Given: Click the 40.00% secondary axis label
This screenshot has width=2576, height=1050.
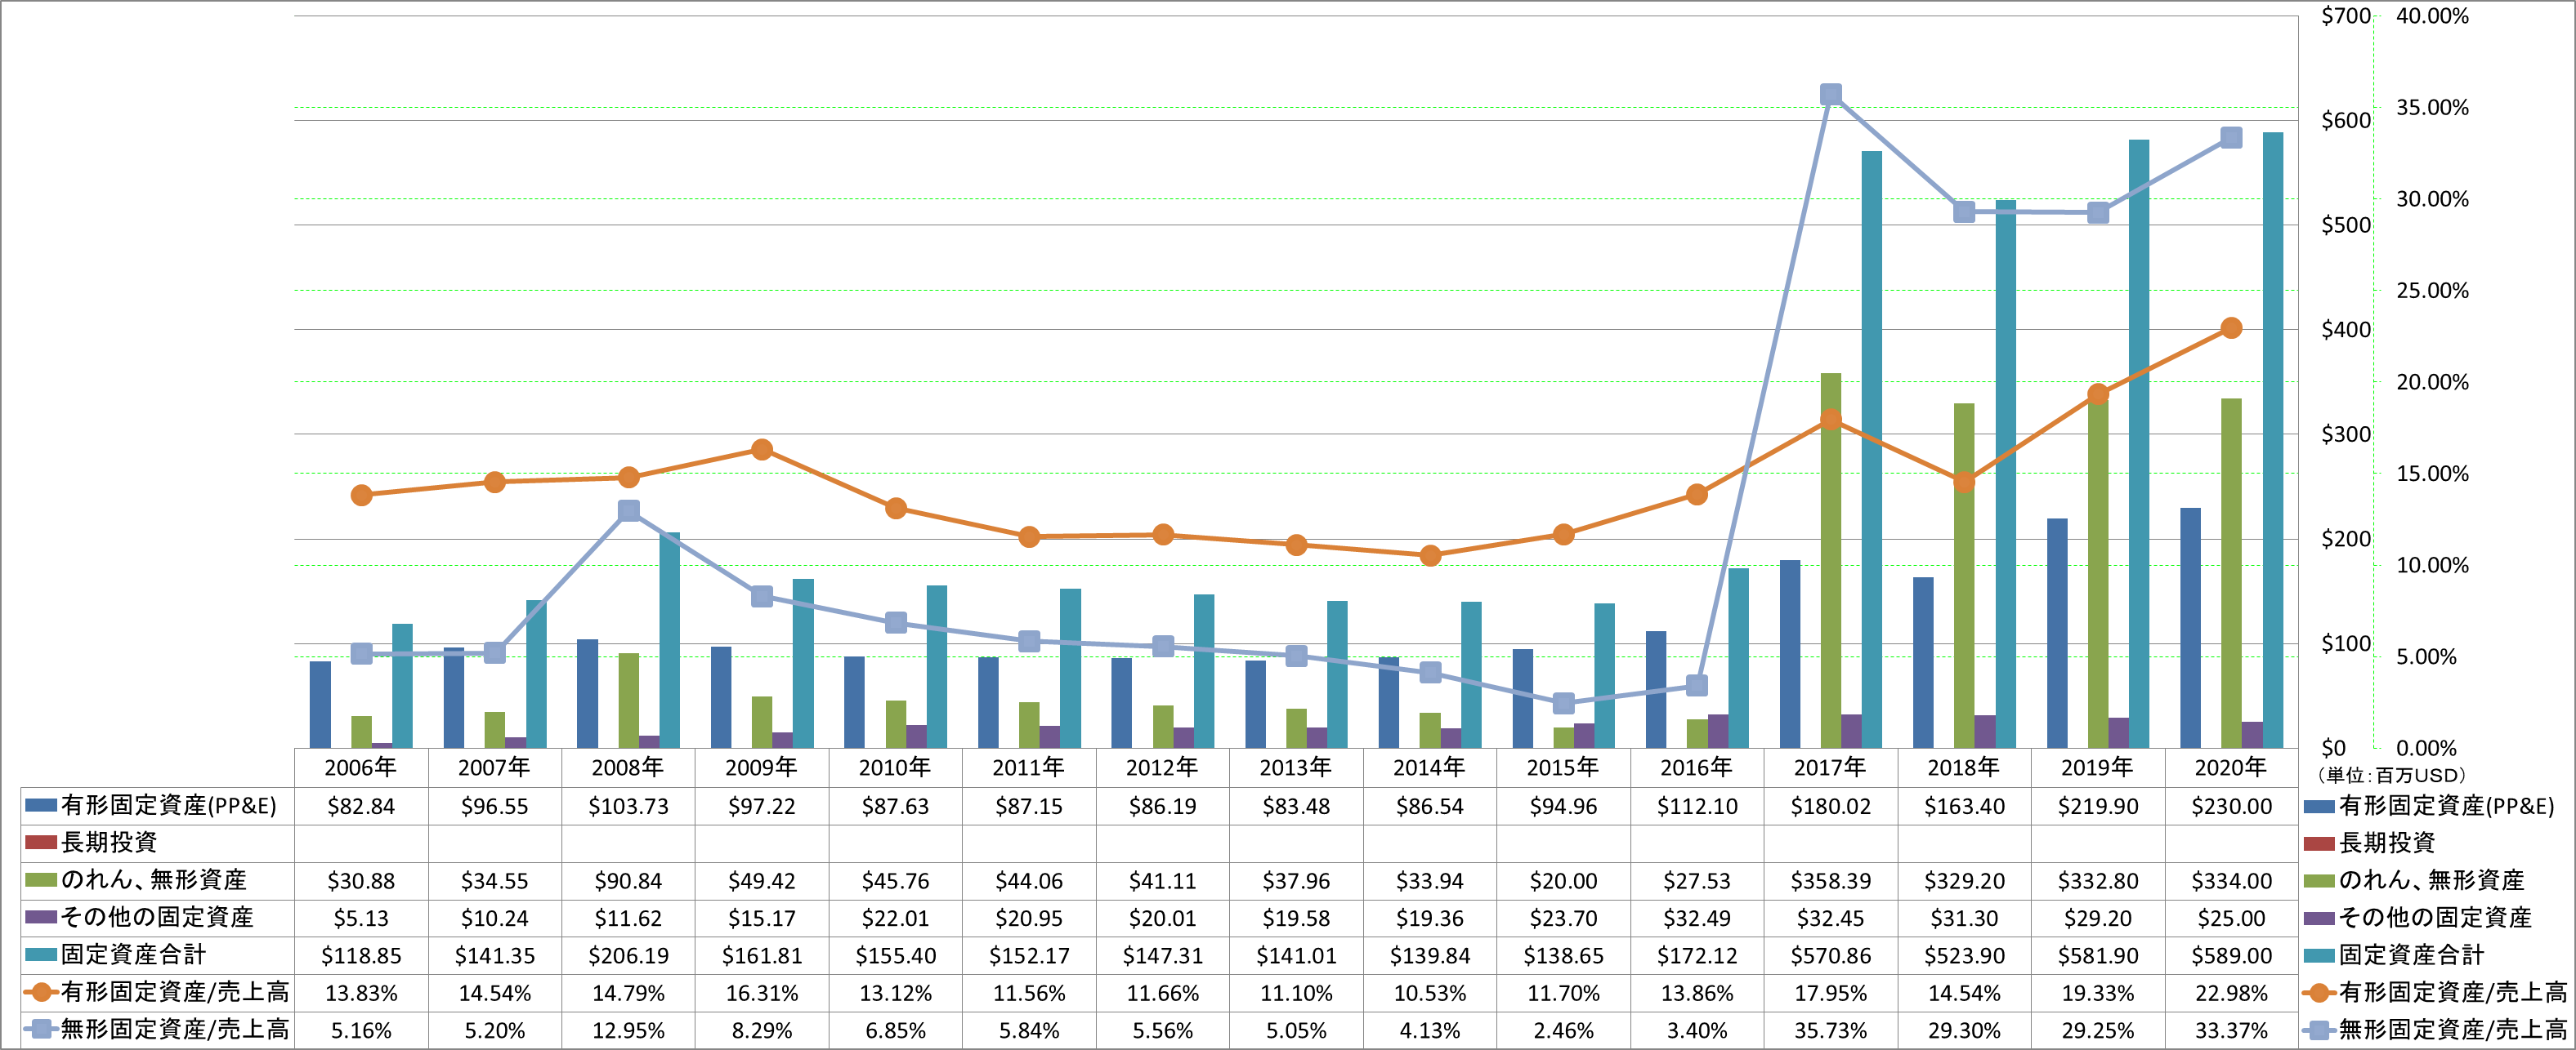Looking at the screenshot, I should click(2432, 16).
